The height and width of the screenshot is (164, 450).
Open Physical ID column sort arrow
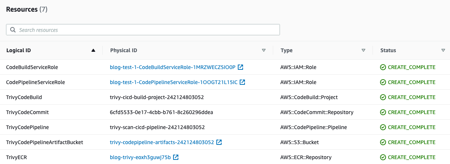264,50
